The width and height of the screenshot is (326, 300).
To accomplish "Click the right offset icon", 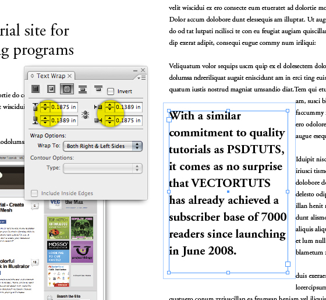I will tap(98, 120).
